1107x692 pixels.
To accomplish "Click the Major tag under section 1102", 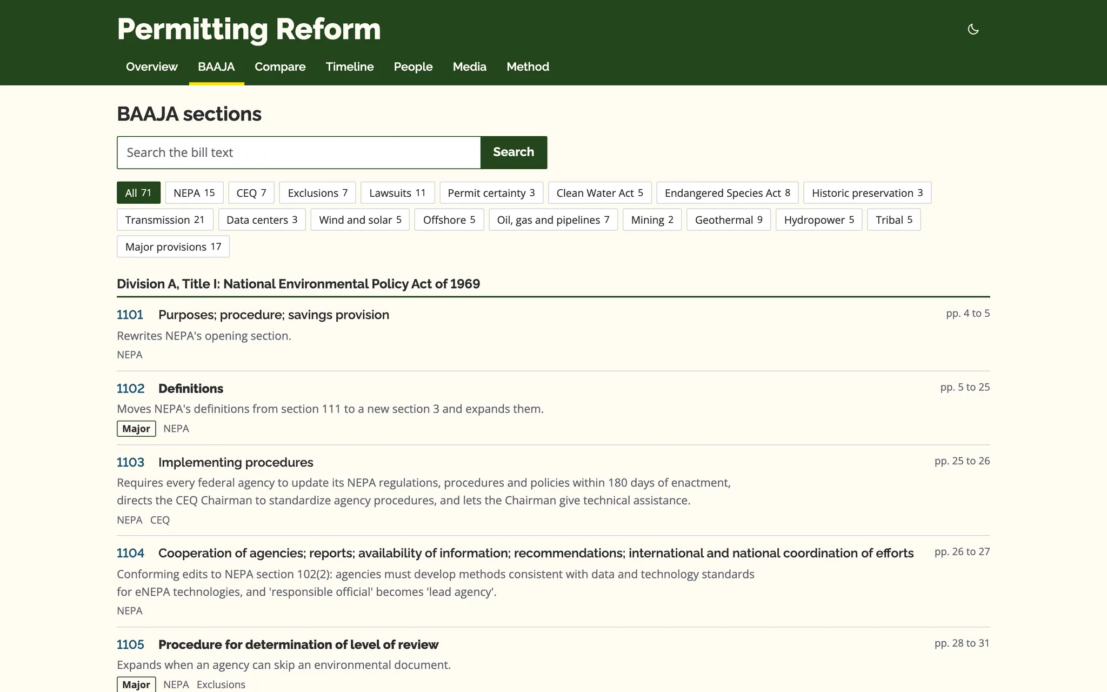I will point(136,429).
